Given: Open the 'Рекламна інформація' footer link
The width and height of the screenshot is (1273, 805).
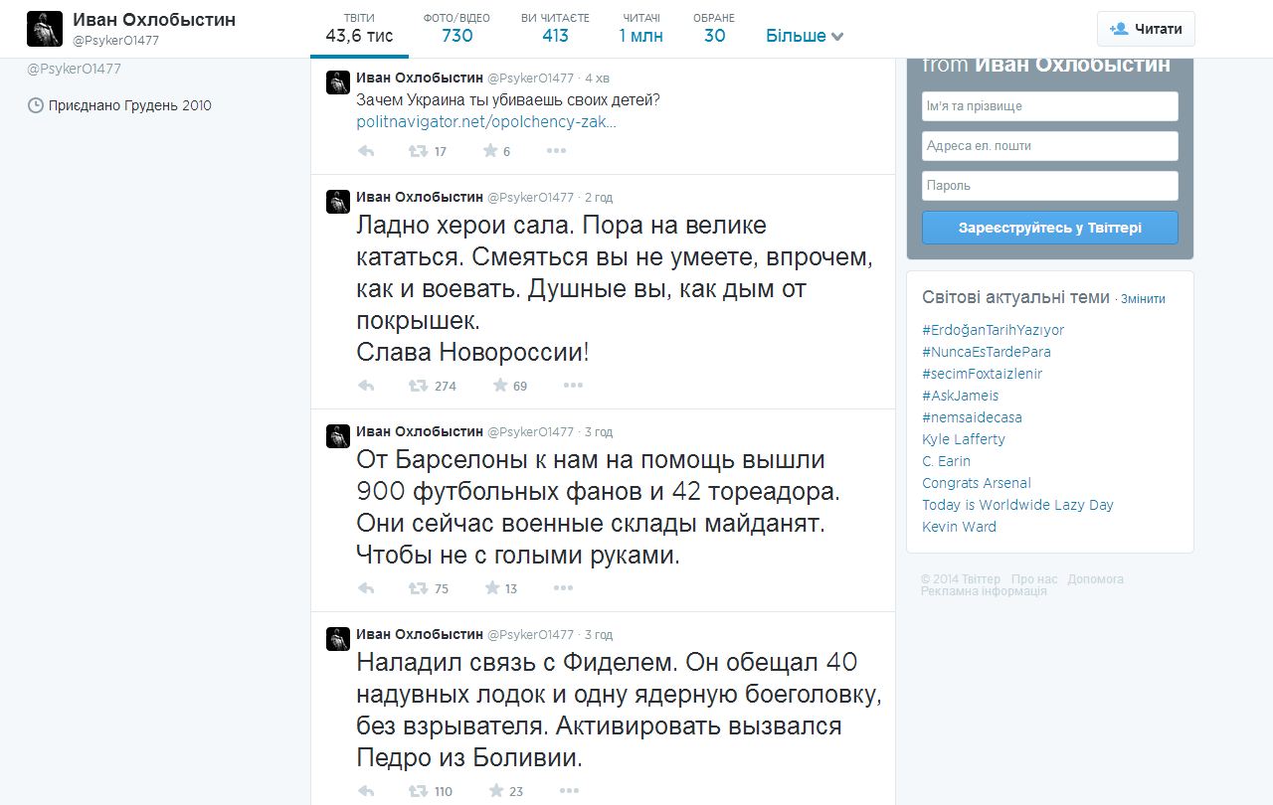Looking at the screenshot, I should (x=984, y=591).
